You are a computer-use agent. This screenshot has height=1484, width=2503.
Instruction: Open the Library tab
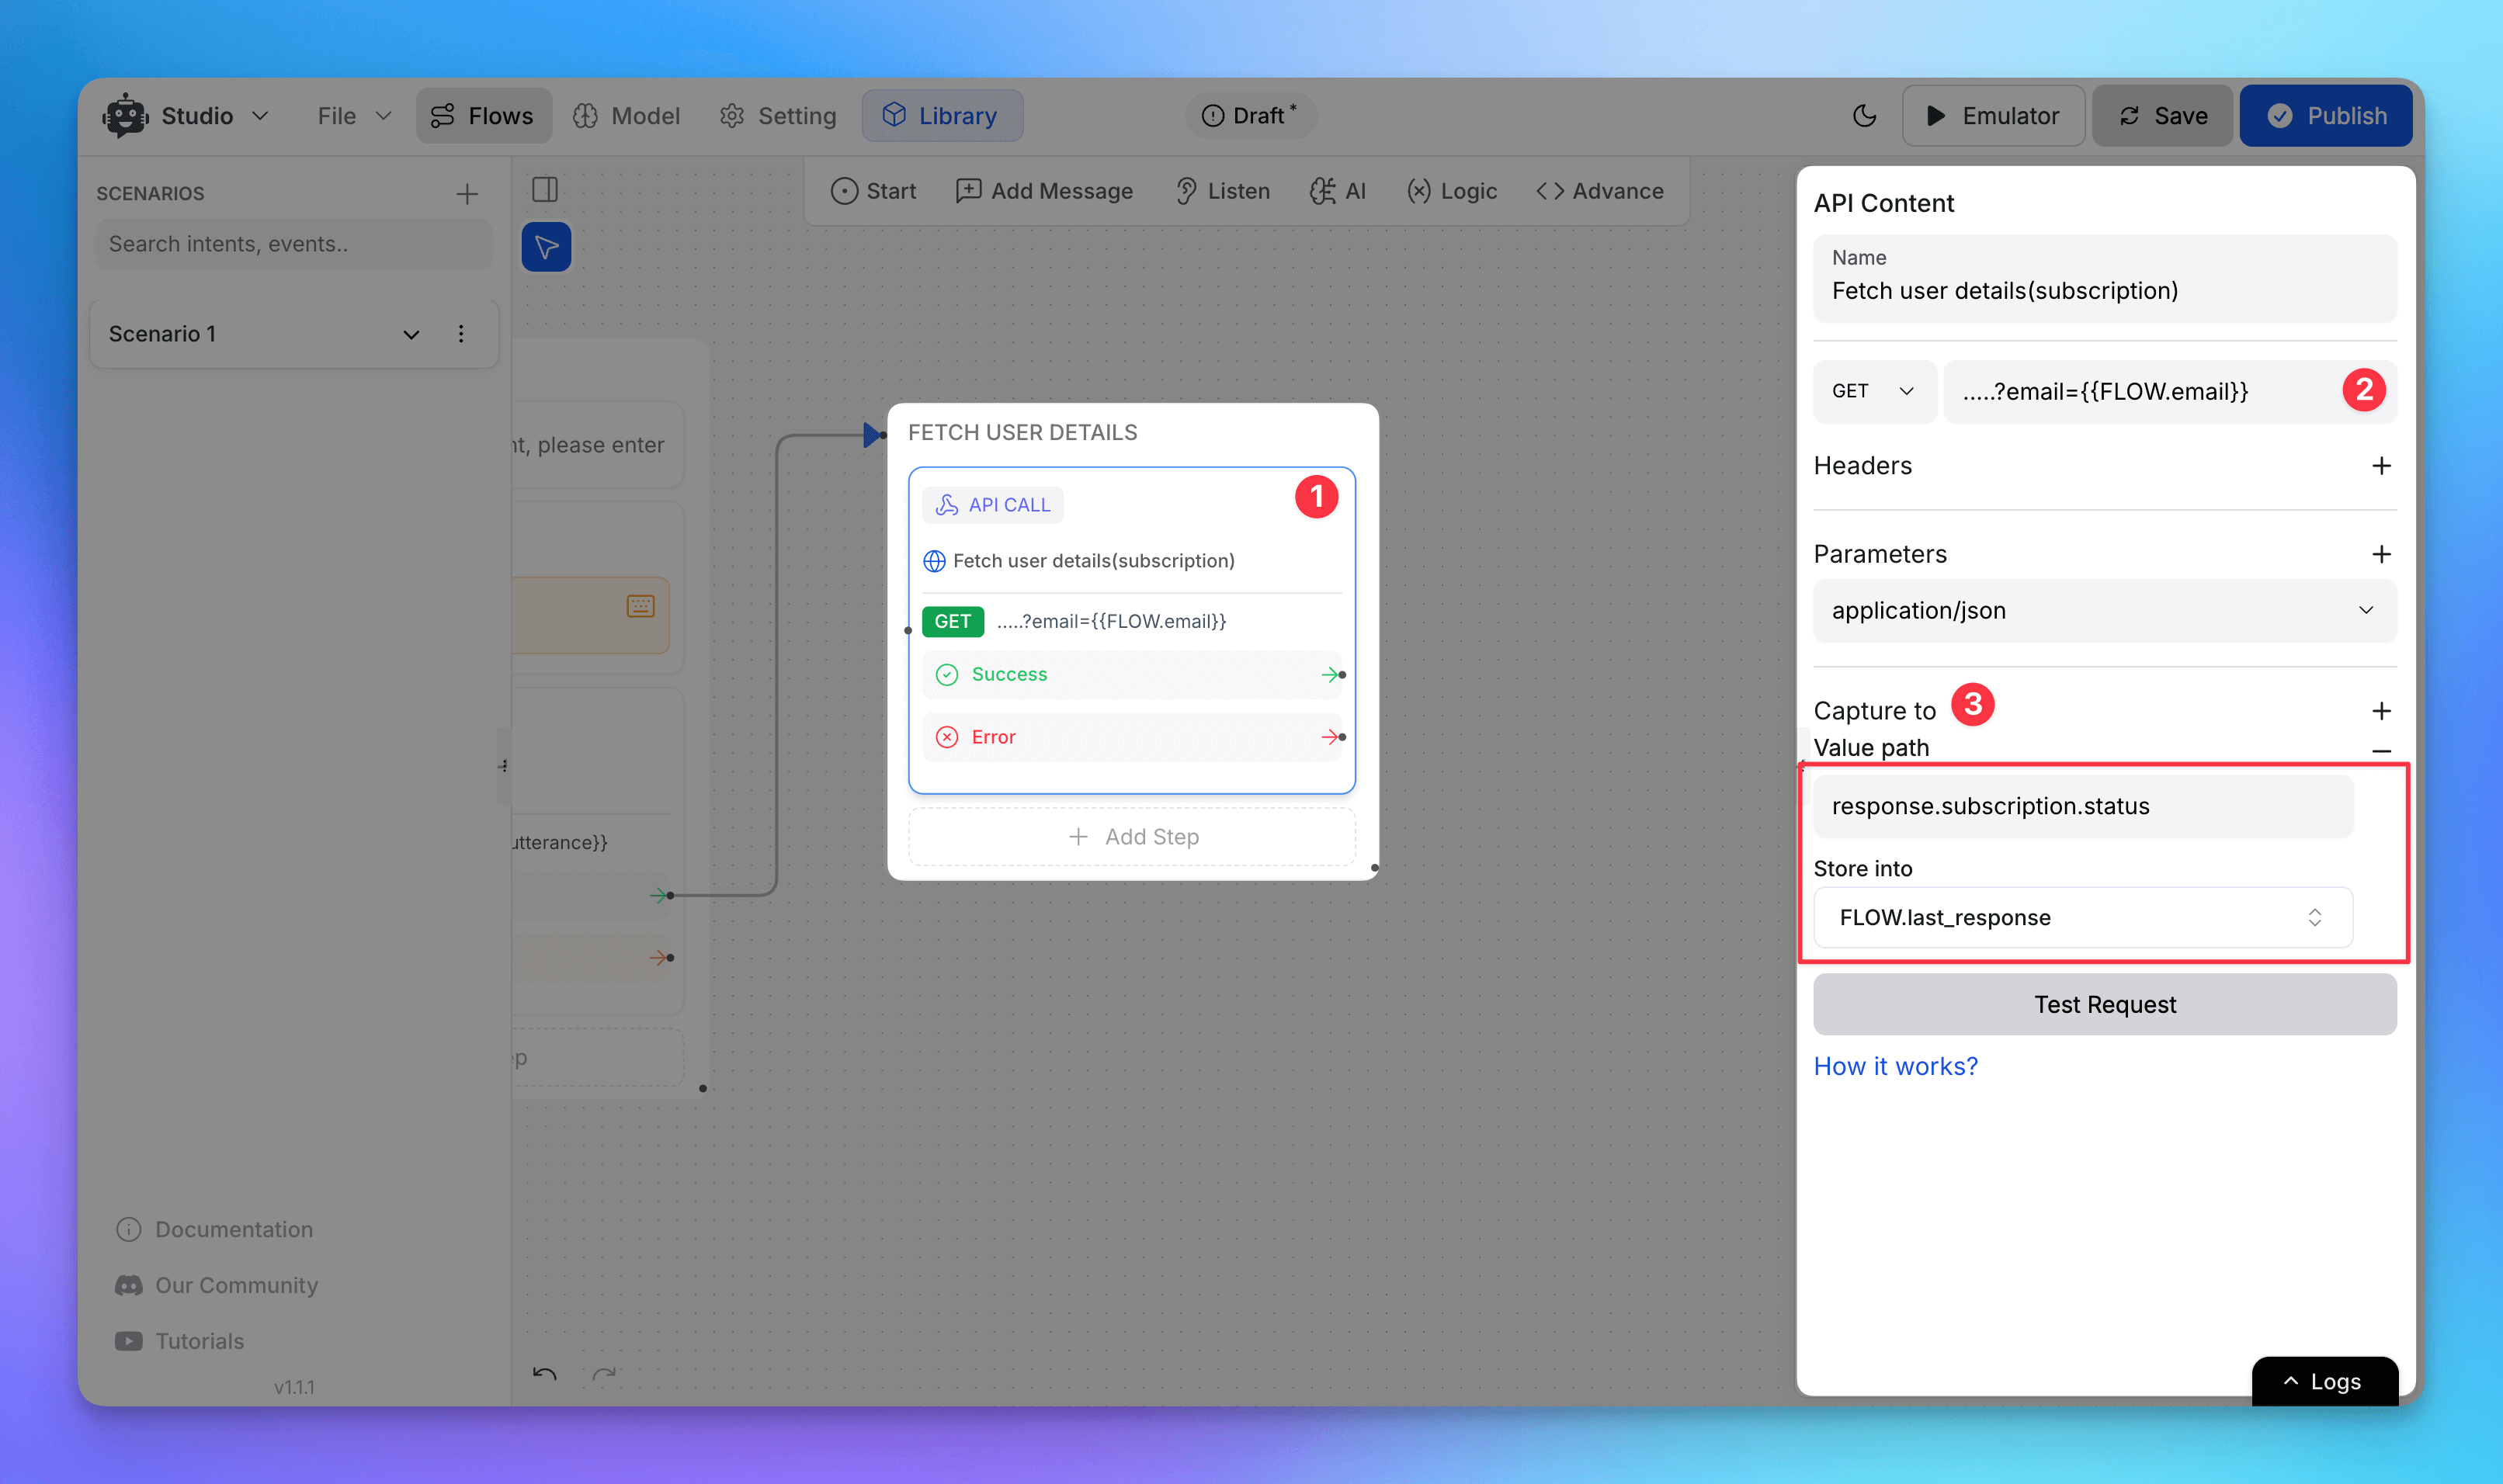click(941, 116)
